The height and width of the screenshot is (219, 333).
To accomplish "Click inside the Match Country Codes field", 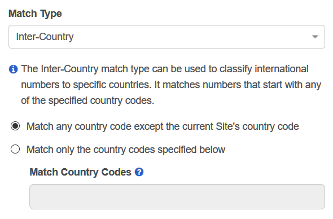I will [177, 196].
